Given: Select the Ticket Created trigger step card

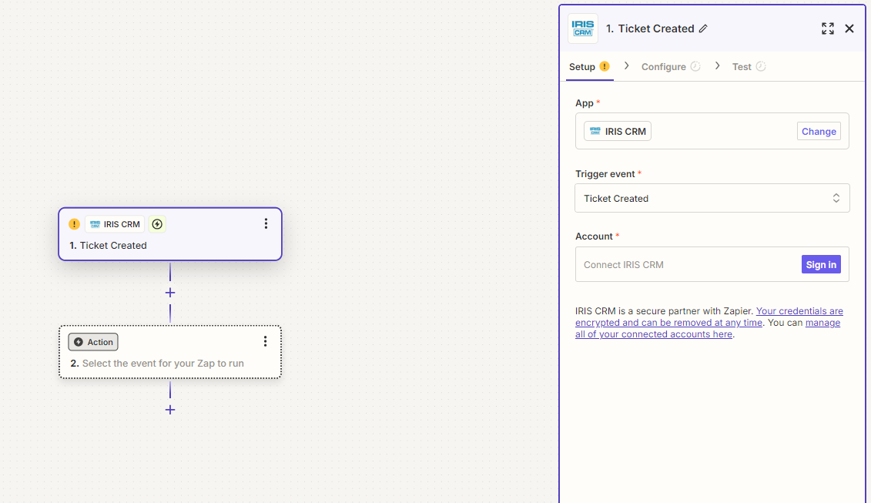Looking at the screenshot, I should click(x=170, y=234).
